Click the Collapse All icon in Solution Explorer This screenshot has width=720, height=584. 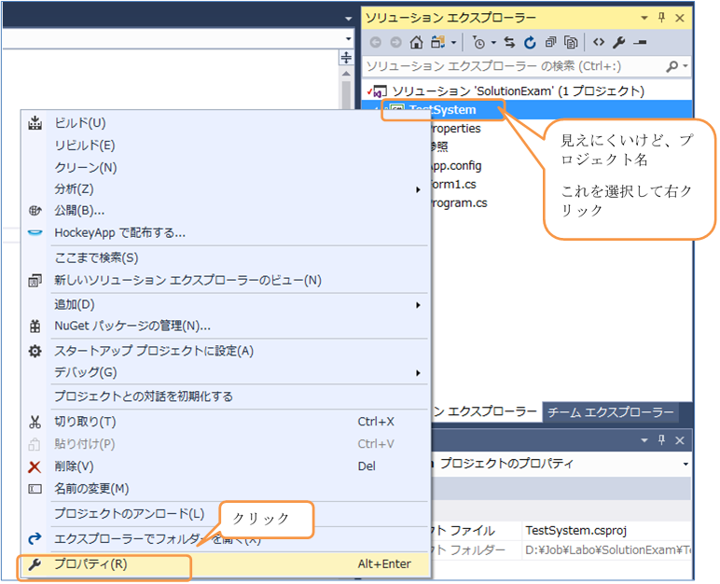pyautogui.click(x=550, y=43)
